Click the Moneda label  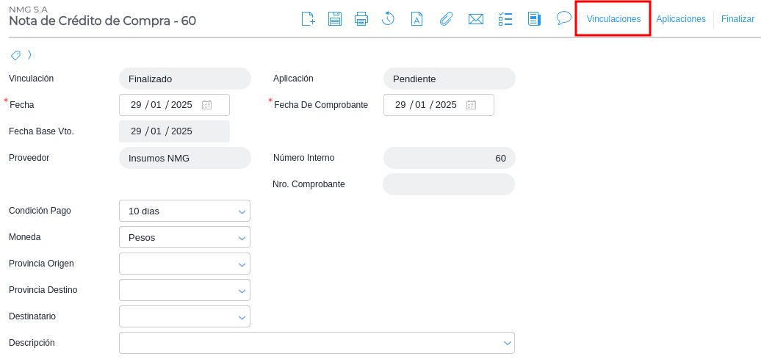pos(25,237)
